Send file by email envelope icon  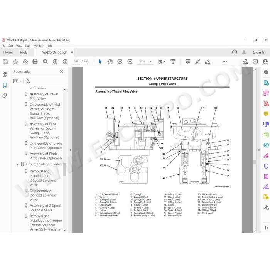pos(255,61)
